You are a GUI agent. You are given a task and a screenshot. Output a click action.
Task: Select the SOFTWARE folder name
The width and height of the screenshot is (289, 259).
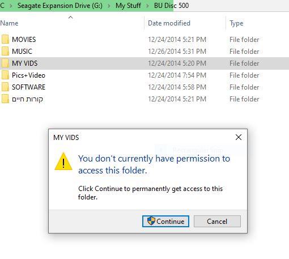click(x=28, y=87)
